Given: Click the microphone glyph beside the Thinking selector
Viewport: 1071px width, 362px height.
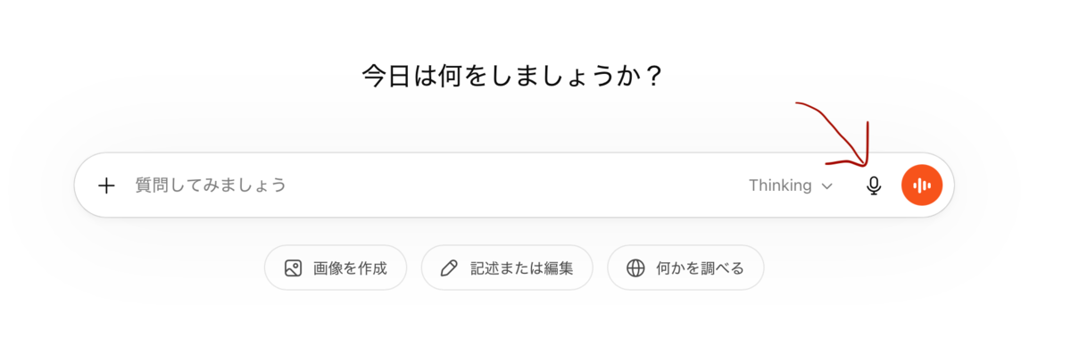Looking at the screenshot, I should coord(874,185).
